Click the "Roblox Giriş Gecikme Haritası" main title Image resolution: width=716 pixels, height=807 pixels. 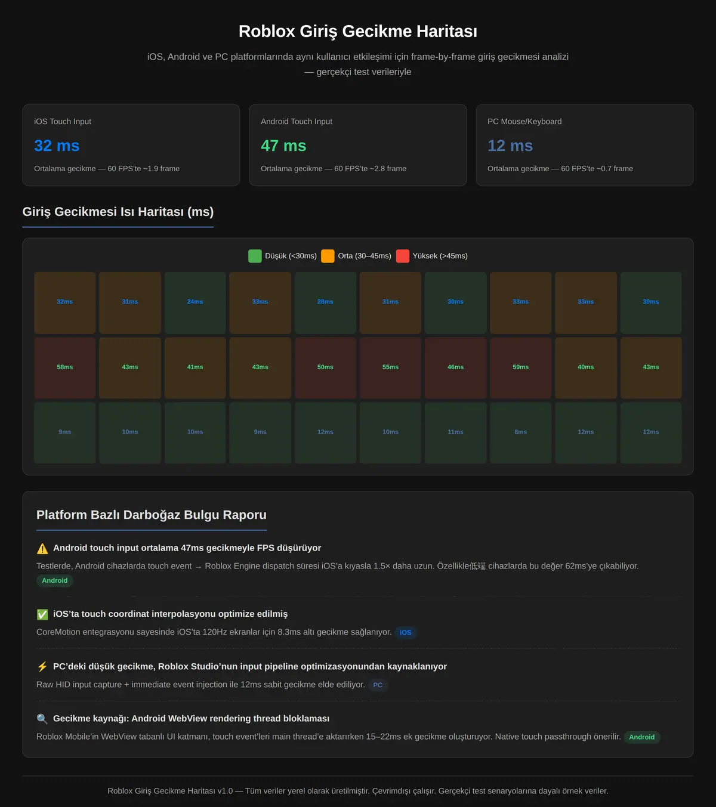pos(358,31)
